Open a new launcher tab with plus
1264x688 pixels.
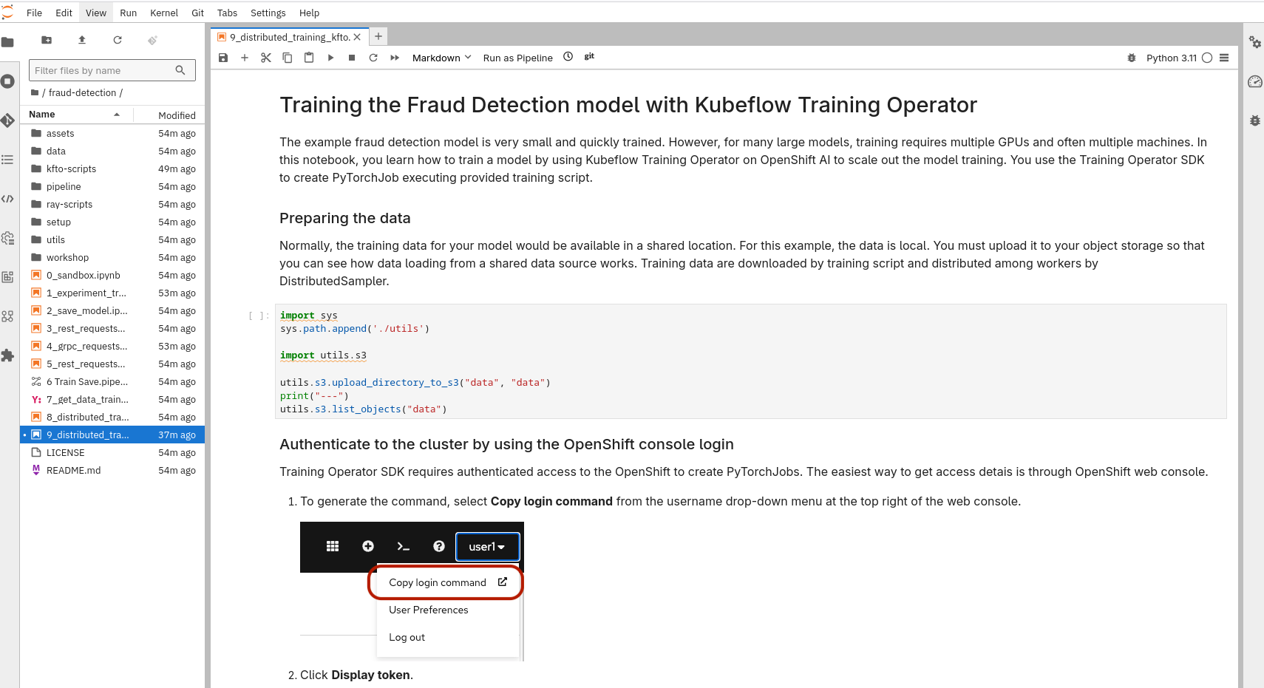378,35
